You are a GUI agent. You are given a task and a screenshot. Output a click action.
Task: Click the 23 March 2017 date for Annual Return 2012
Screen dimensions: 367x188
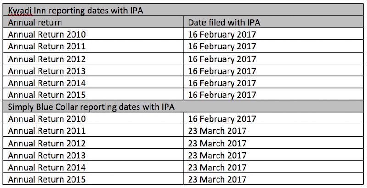coord(217,143)
